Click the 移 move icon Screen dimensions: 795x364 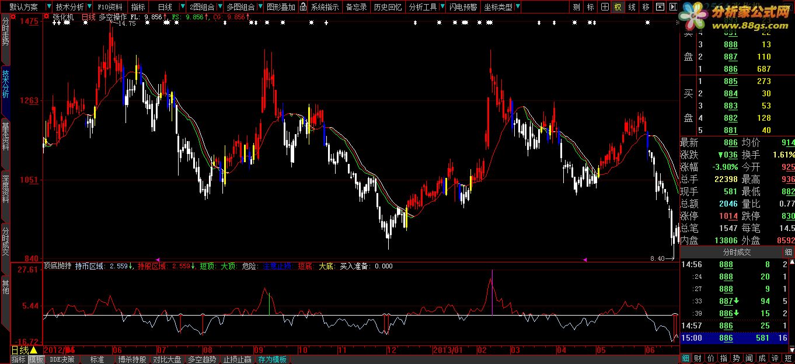click(646, 7)
